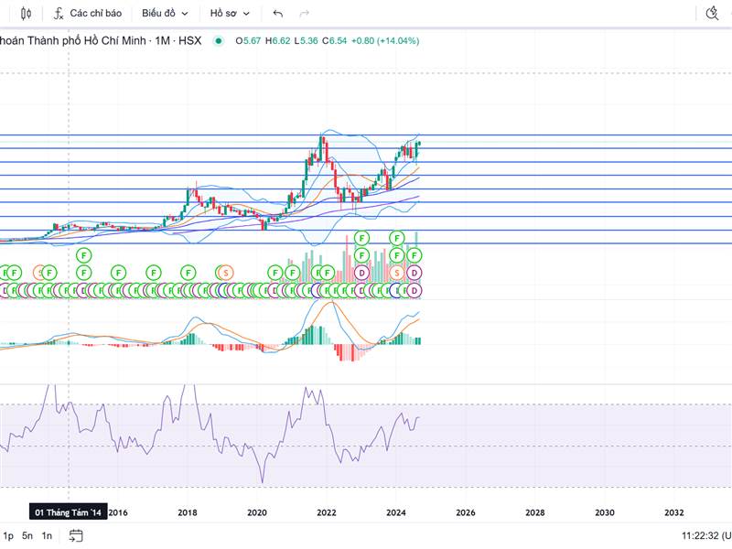Click the date label 01 Tháng Tám '14
This screenshot has height=549, width=732.
(68, 512)
